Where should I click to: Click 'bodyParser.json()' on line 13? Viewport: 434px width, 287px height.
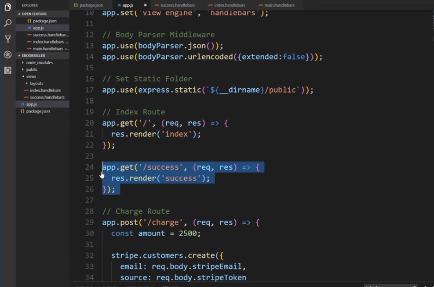(176, 46)
